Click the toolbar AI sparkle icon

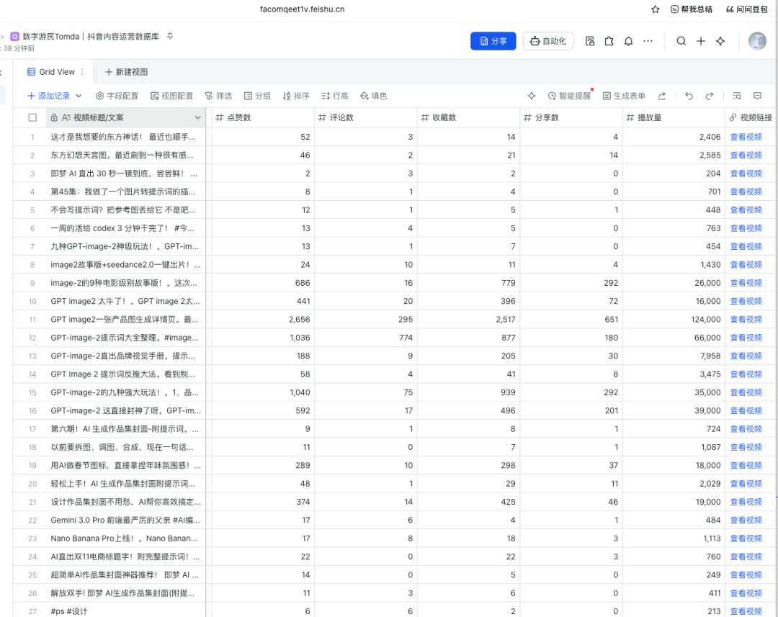(x=532, y=96)
